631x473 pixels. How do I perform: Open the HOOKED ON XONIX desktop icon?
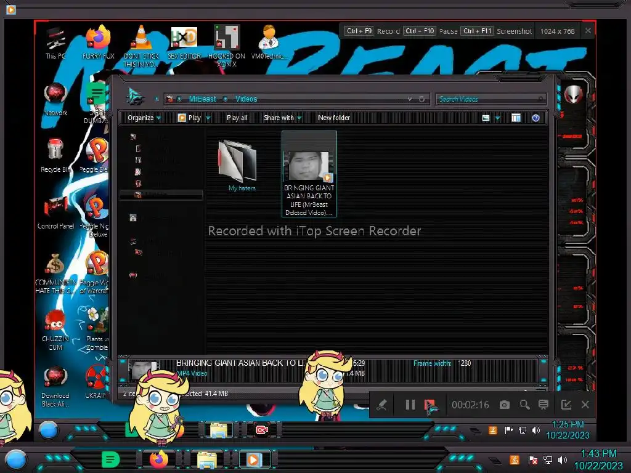click(x=227, y=46)
